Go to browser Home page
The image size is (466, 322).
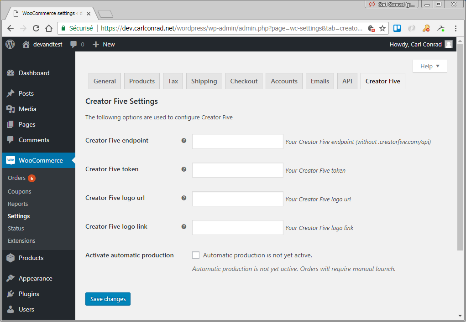click(49, 28)
